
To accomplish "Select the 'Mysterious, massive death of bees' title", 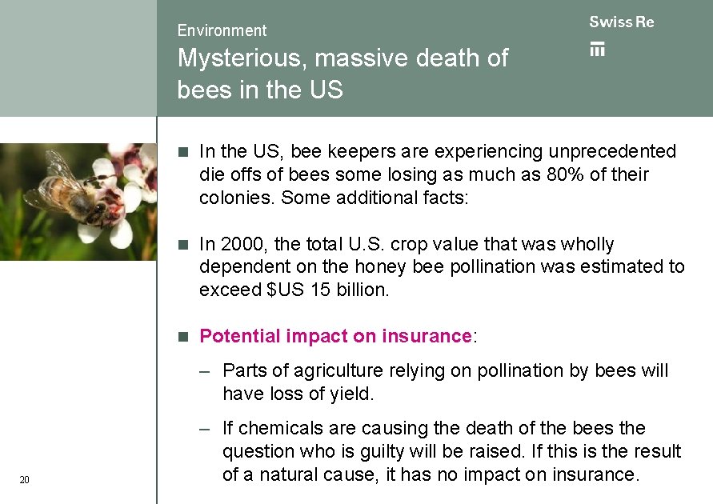I will 342,74.
